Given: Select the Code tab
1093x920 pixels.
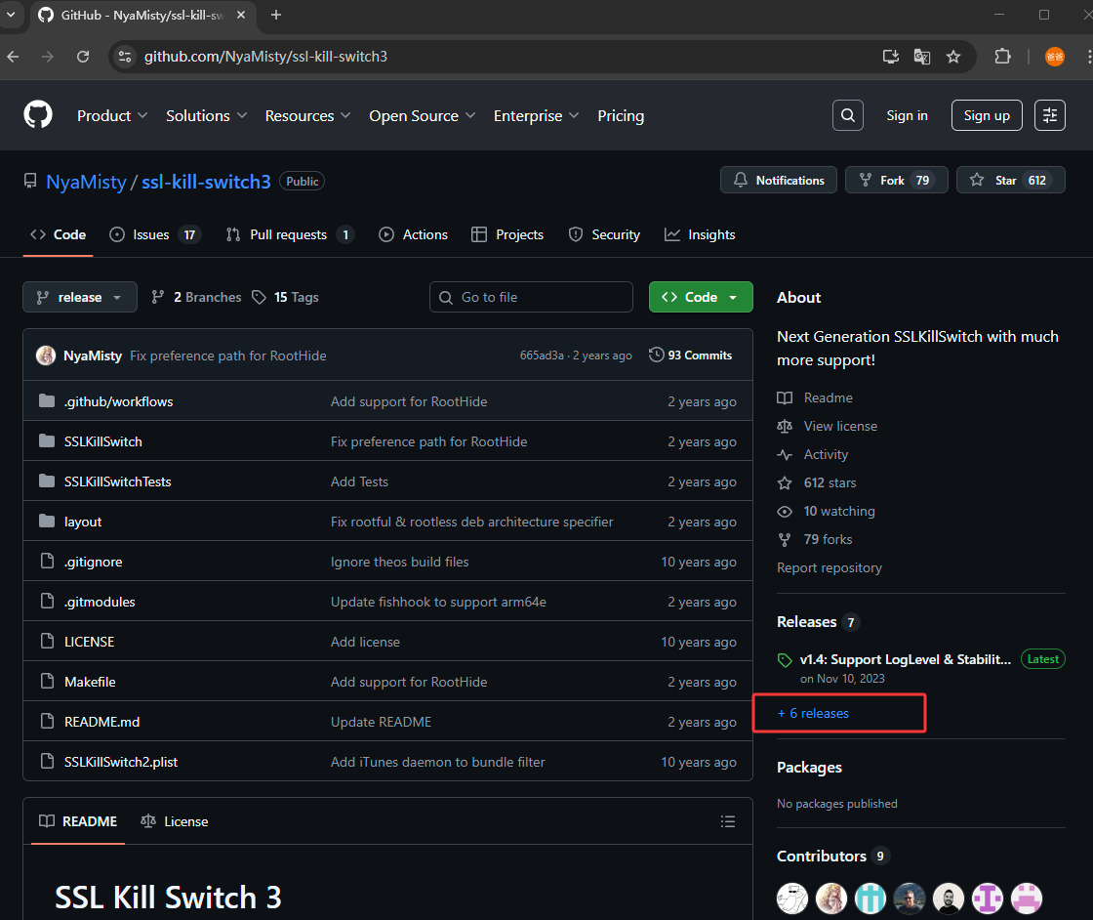Looking at the screenshot, I should (58, 235).
